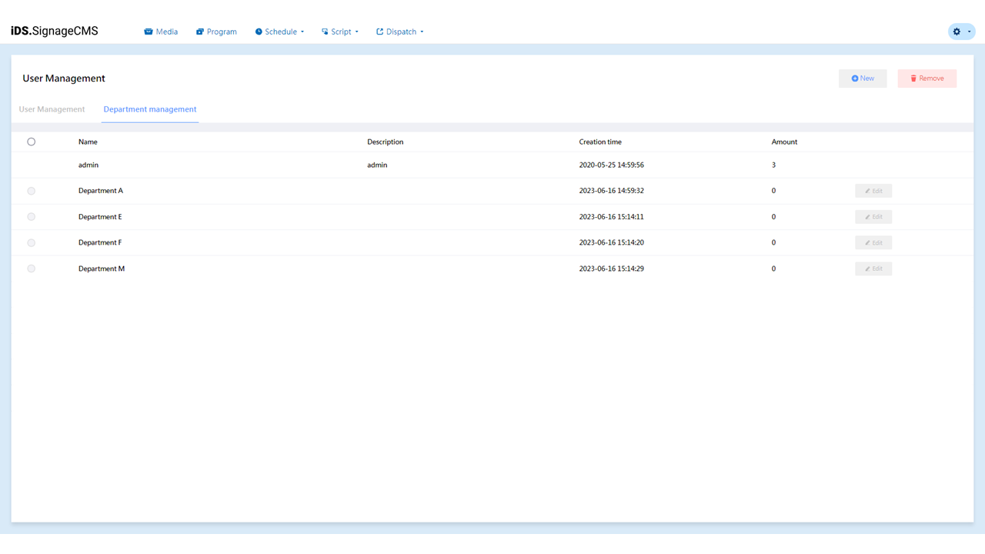The image size is (985, 554).
Task: Open the Media library icon
Action: [x=147, y=32]
